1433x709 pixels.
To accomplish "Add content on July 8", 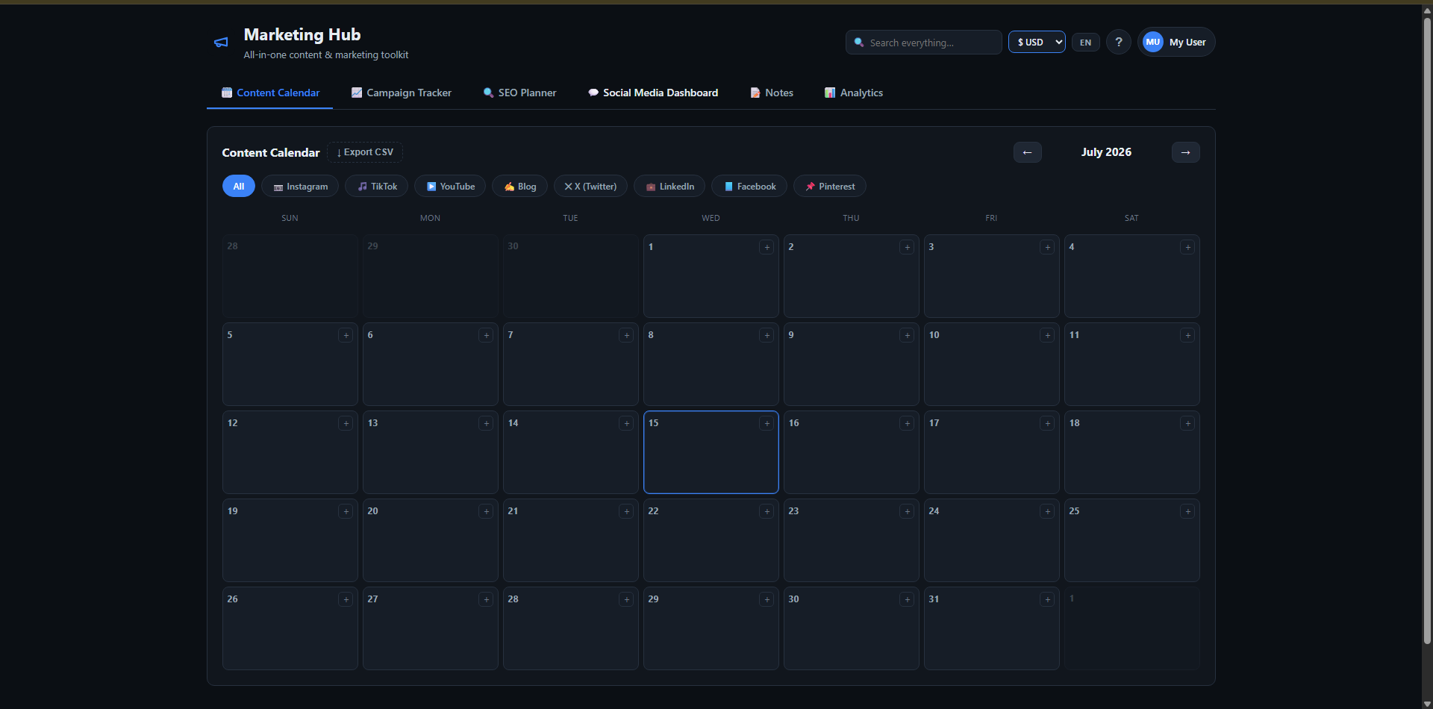I will (767, 335).
